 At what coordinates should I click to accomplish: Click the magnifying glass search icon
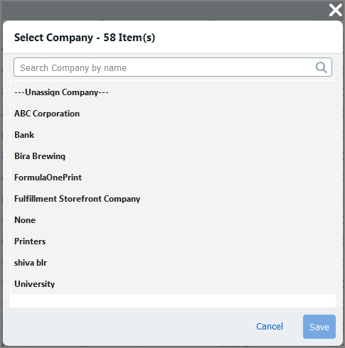[x=322, y=67]
